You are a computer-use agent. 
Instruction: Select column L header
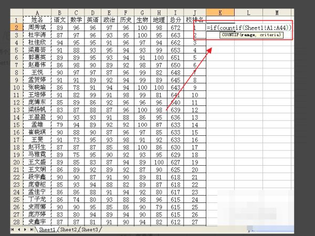point(248,13)
